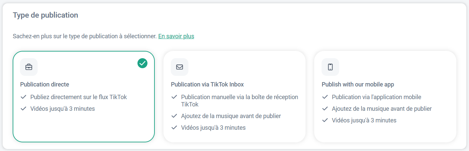
Task: Click checkmark beside video length in TikTok Inbox card
Action: (174, 128)
